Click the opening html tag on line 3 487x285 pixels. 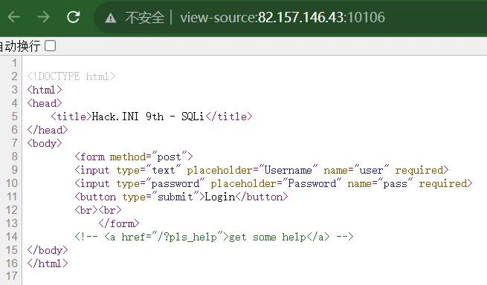click(x=45, y=90)
